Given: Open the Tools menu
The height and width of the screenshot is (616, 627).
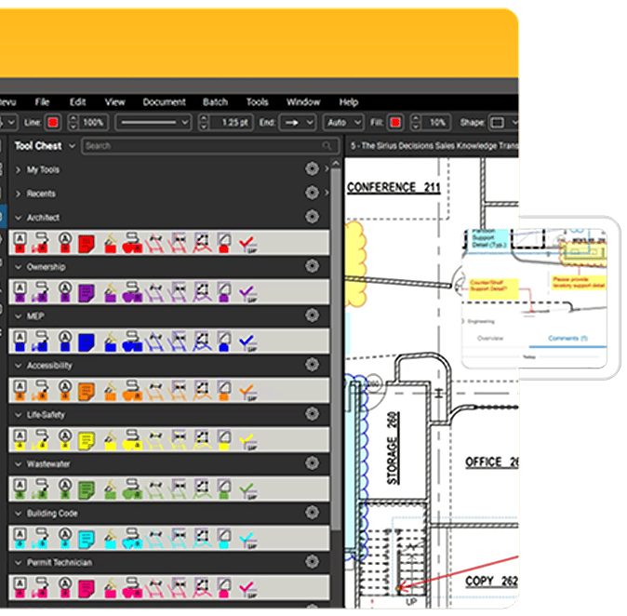Looking at the screenshot, I should coord(257,102).
